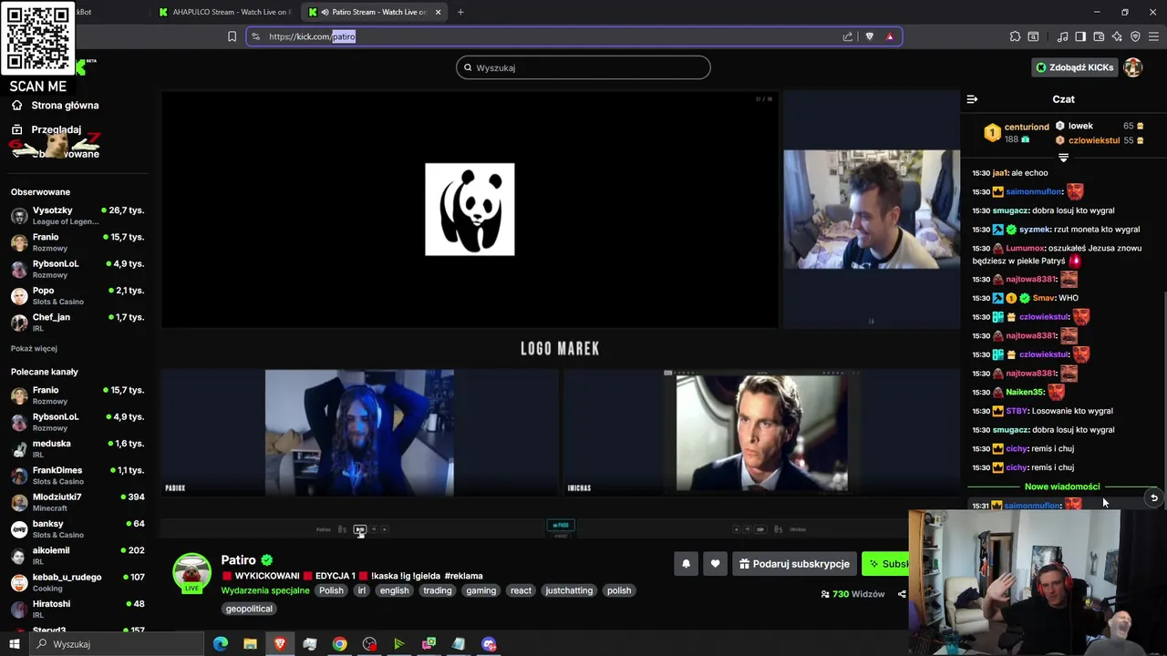Open the Brave Wallet icon
This screenshot has width=1167, height=656.
tap(1099, 36)
